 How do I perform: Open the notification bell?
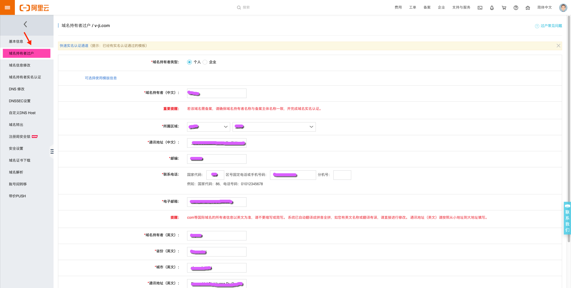pyautogui.click(x=492, y=8)
